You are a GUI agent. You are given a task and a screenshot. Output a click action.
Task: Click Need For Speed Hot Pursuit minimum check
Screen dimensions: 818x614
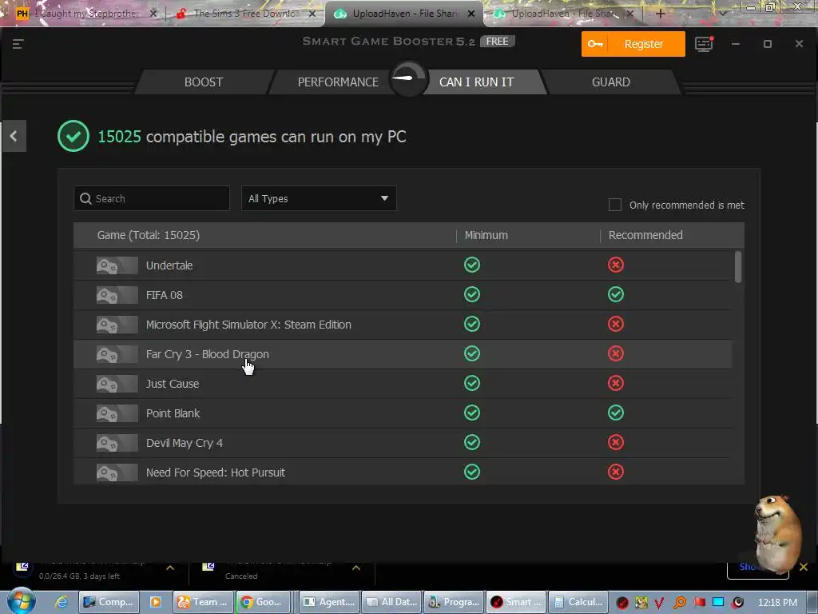point(472,472)
